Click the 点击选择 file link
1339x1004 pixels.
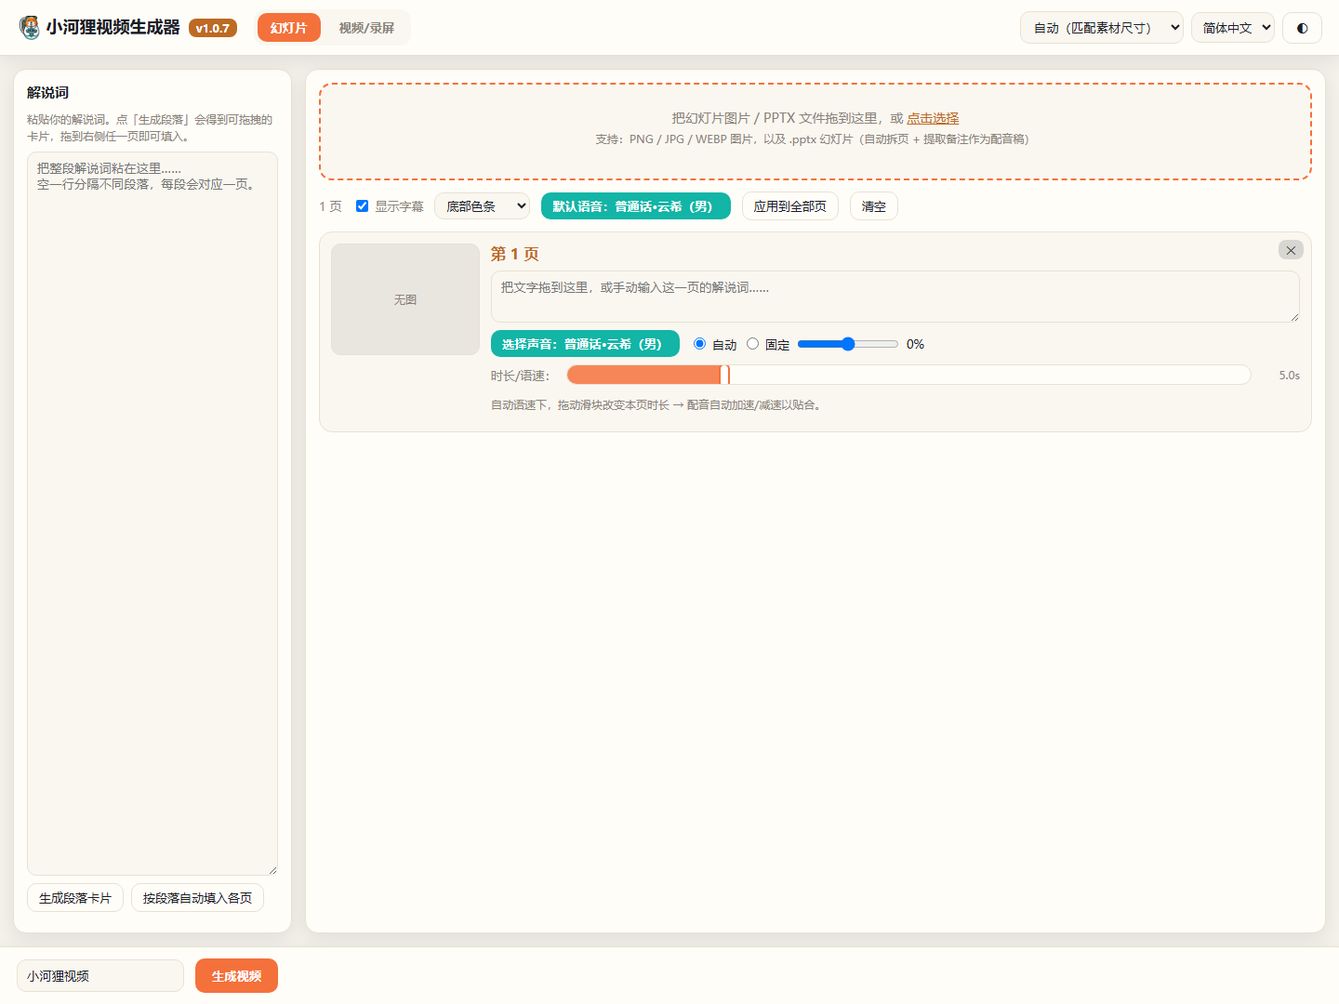point(933,118)
